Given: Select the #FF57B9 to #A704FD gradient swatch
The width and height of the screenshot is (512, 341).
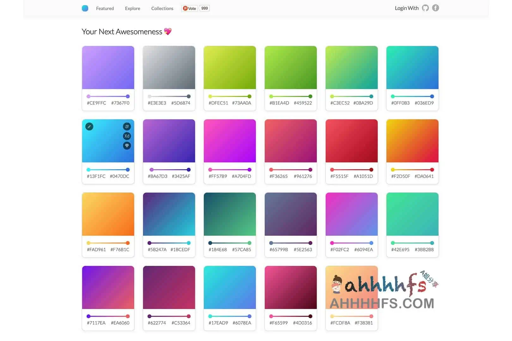Looking at the screenshot, I should [x=230, y=141].
